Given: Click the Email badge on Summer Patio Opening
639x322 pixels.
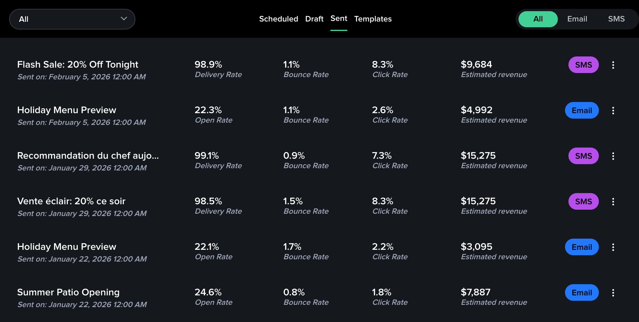Looking at the screenshot, I should (582, 293).
